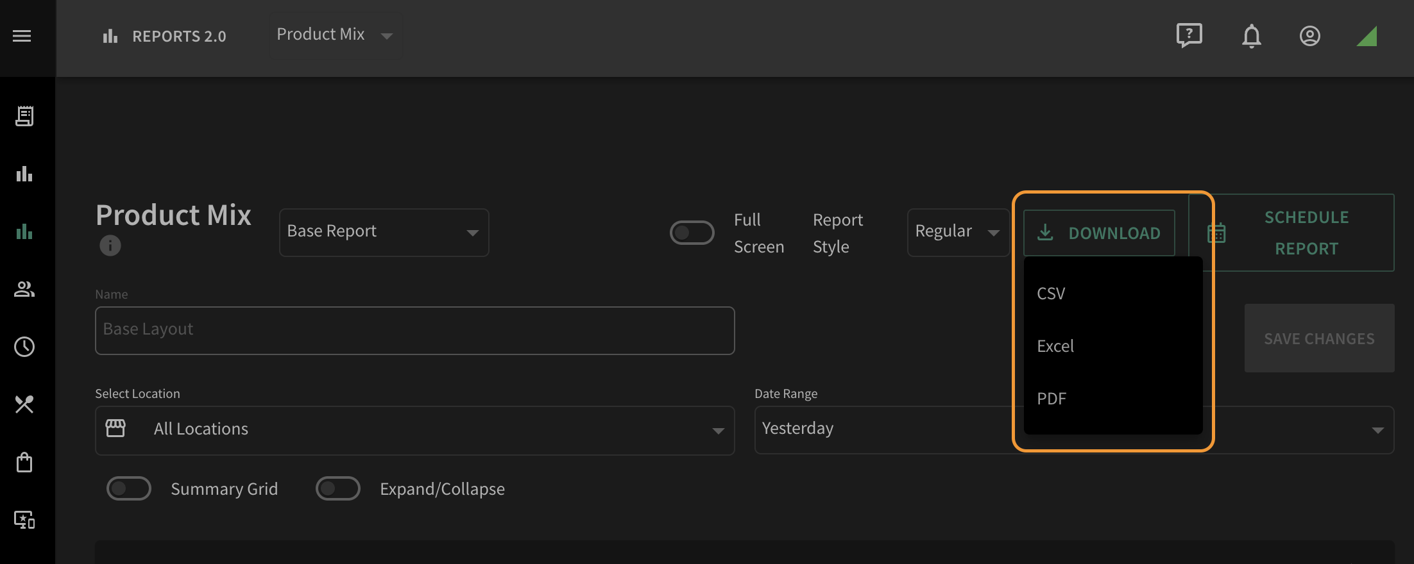Open the receipt icon in sidebar
The width and height of the screenshot is (1414, 564).
point(24,116)
